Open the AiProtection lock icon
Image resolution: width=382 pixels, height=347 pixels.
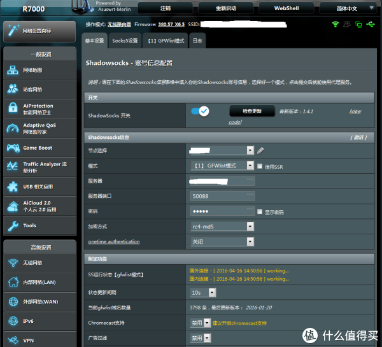click(x=13, y=108)
